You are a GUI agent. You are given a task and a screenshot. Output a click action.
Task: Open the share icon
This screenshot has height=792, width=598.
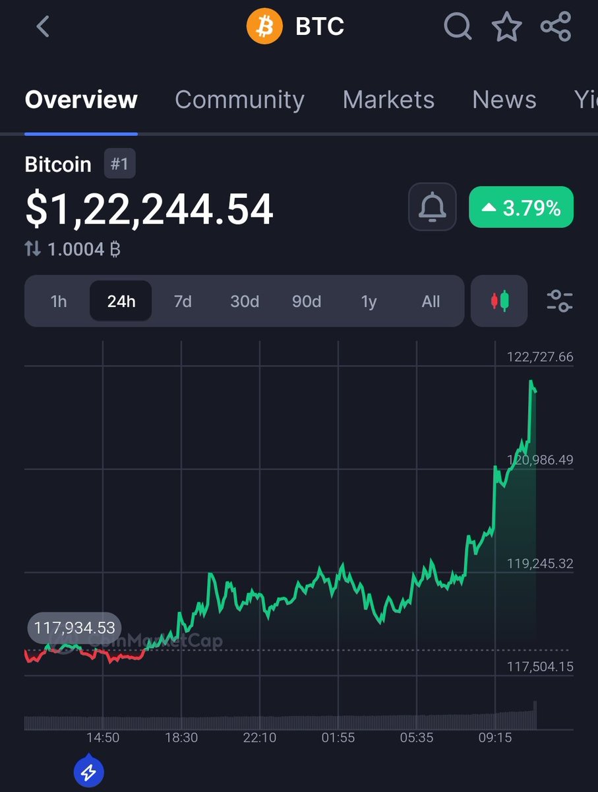click(x=556, y=26)
